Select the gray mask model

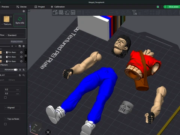click(126, 107)
